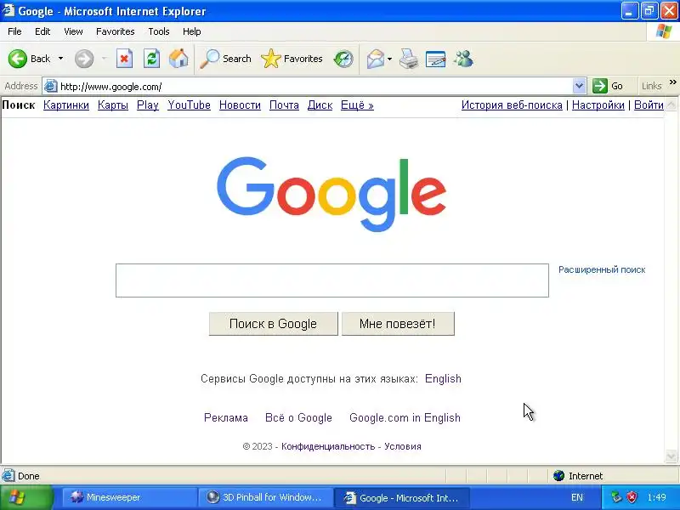This screenshot has height=510, width=680.
Task: Open the YouTube link
Action: (189, 105)
